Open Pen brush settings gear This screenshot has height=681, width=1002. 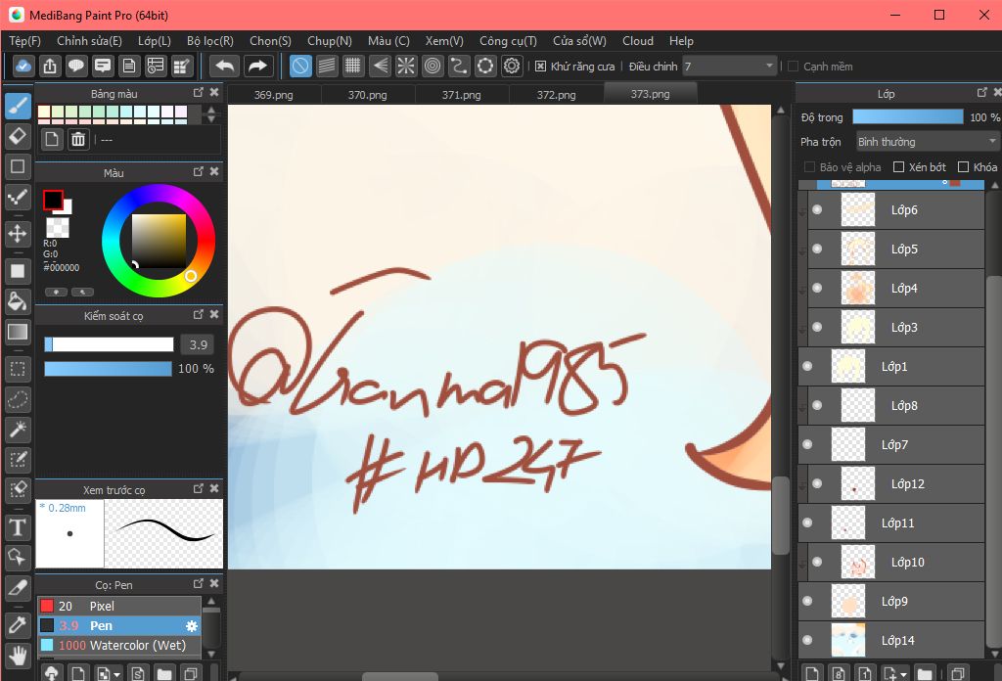pos(191,626)
